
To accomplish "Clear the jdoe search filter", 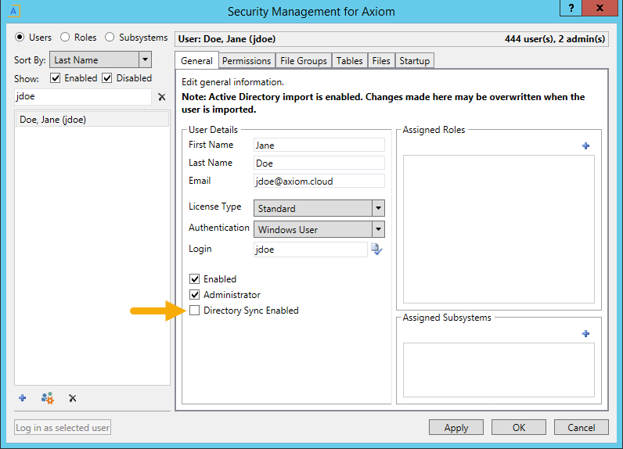I will pyautogui.click(x=162, y=97).
